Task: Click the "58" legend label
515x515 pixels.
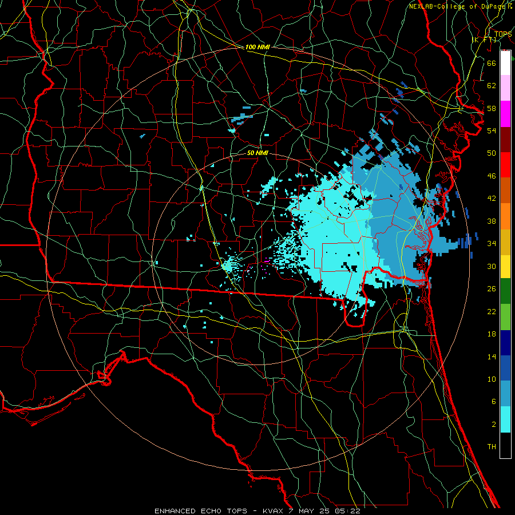Action: 492,108
